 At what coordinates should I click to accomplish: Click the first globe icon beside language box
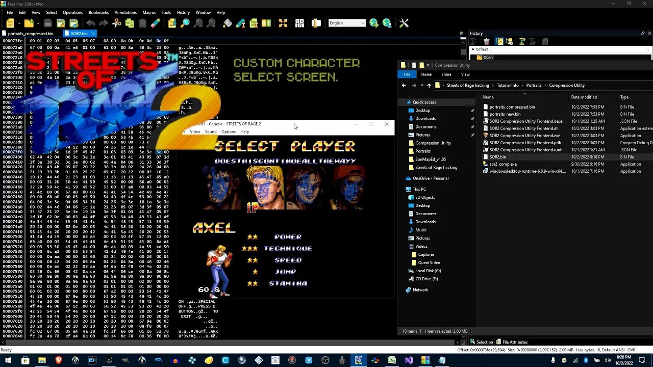point(374,23)
